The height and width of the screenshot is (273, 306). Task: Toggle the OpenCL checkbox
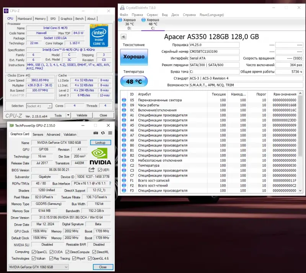pyautogui.click(x=34, y=252)
